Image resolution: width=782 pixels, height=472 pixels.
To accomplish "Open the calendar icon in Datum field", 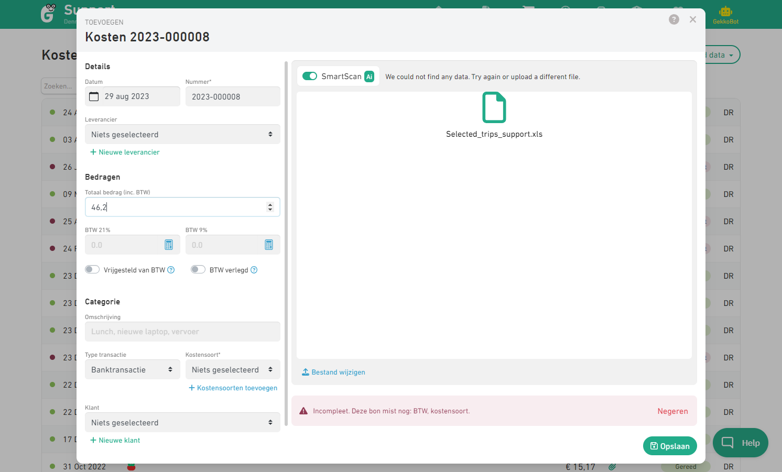I will pos(94,96).
